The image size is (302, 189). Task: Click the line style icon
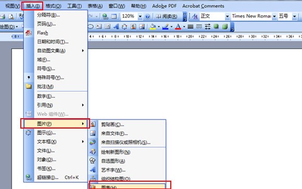tap(191, 27)
